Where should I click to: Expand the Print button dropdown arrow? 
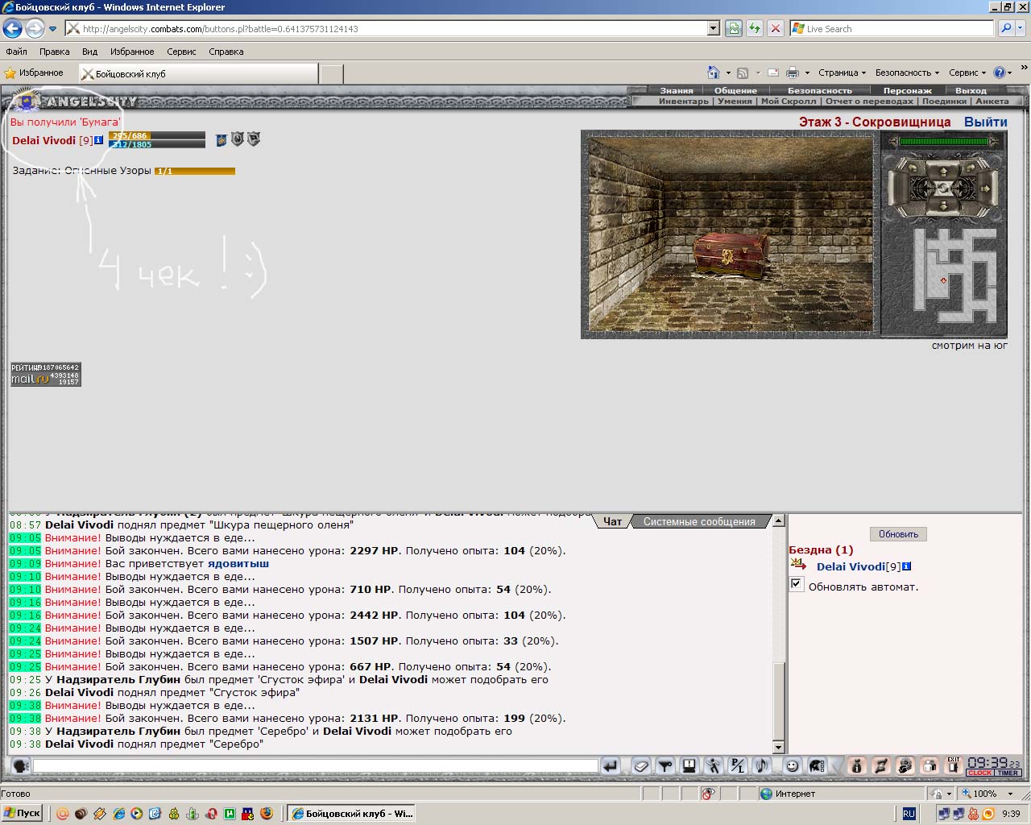pos(807,73)
